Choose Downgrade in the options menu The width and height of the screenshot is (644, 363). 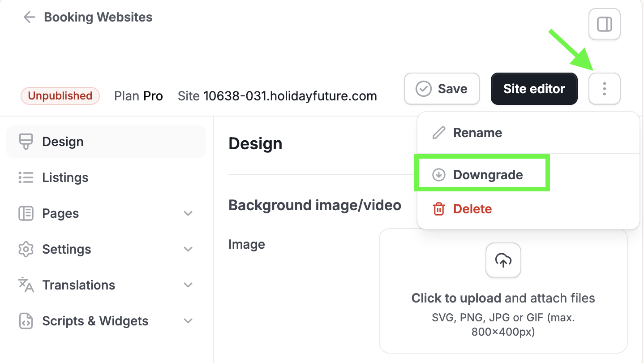(528, 175)
